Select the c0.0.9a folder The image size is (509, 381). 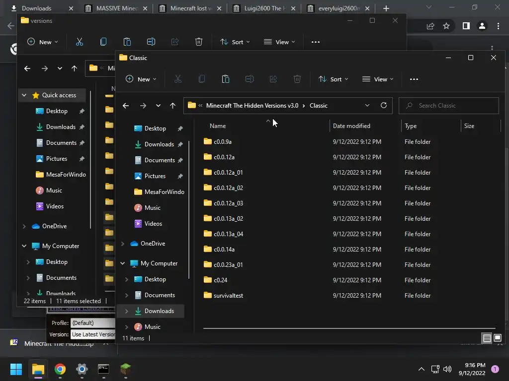[x=222, y=141]
